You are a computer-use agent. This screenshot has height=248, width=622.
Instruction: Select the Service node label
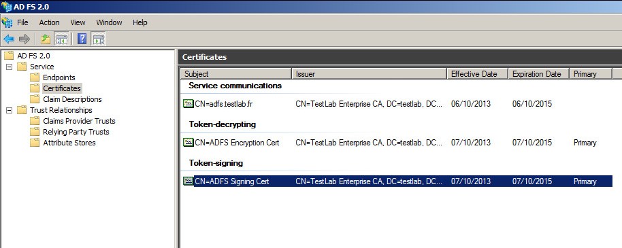pos(42,67)
